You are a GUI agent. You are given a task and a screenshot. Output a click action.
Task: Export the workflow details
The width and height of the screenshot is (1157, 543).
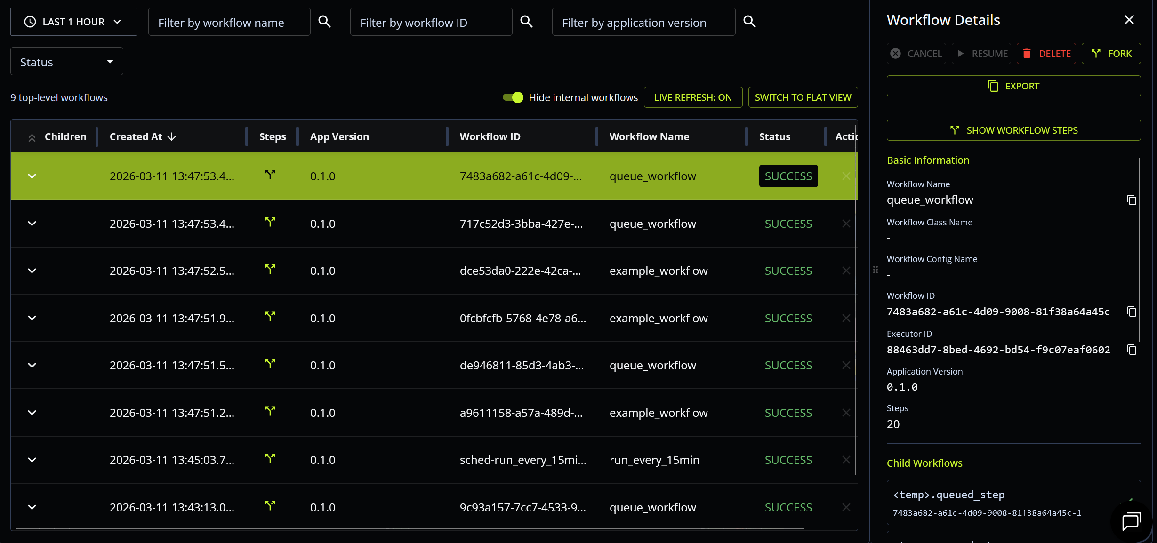(1013, 86)
